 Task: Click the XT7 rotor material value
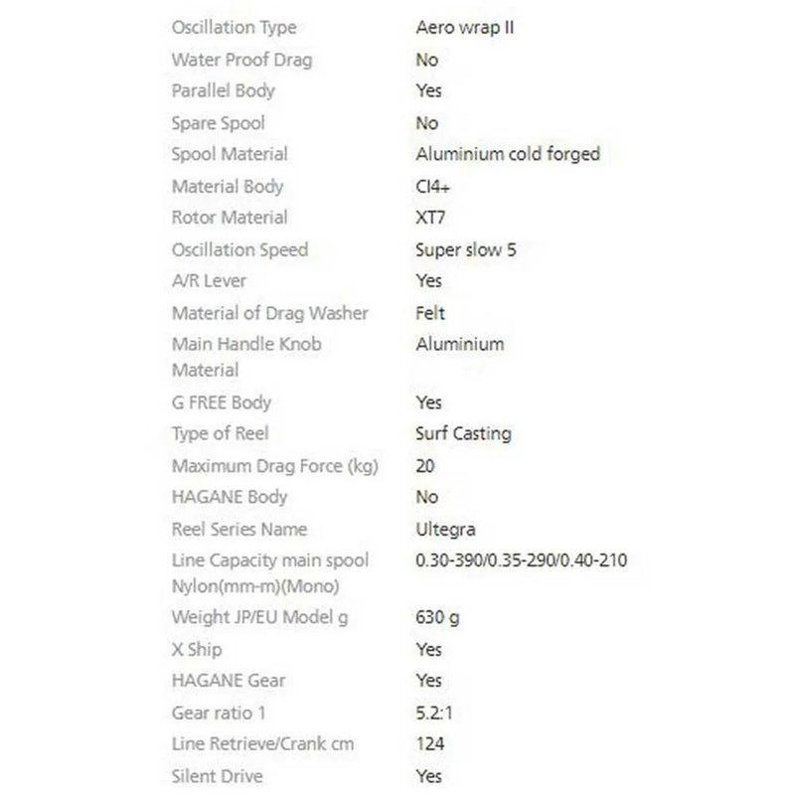pyautogui.click(x=430, y=218)
